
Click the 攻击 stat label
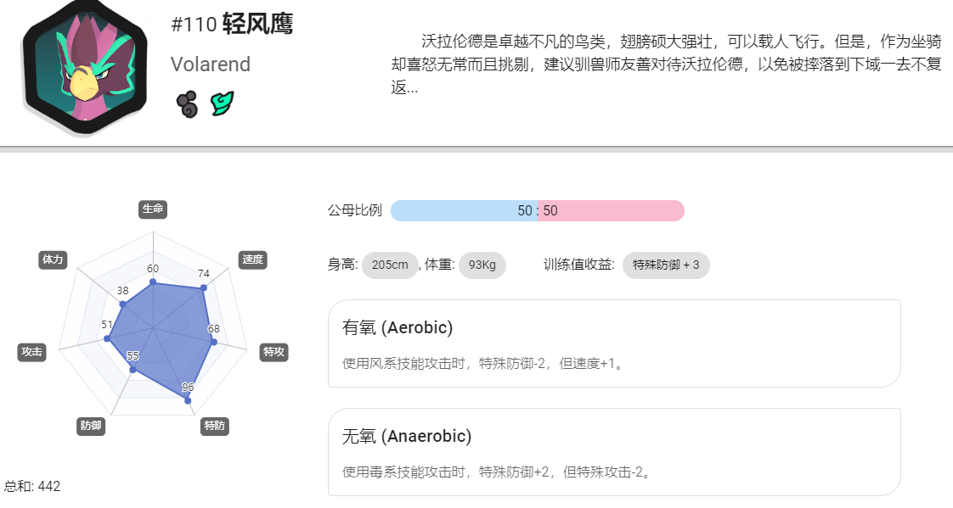[x=32, y=352]
